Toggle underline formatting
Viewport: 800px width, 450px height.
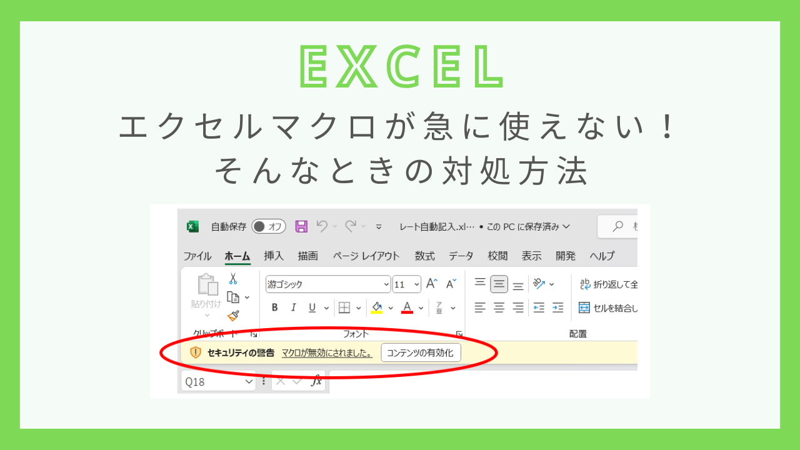(x=311, y=307)
